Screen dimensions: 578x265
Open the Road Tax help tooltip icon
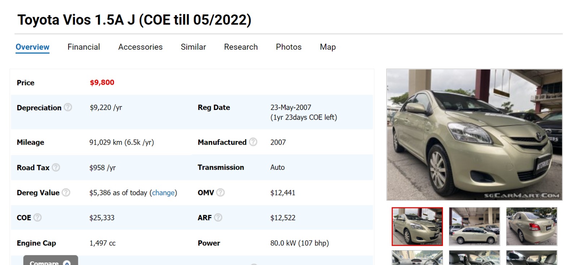[x=56, y=167]
